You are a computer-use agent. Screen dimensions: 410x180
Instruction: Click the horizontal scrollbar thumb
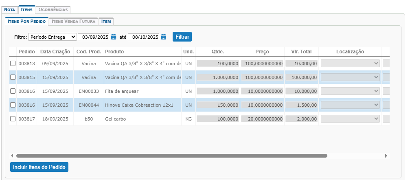coord(171,156)
